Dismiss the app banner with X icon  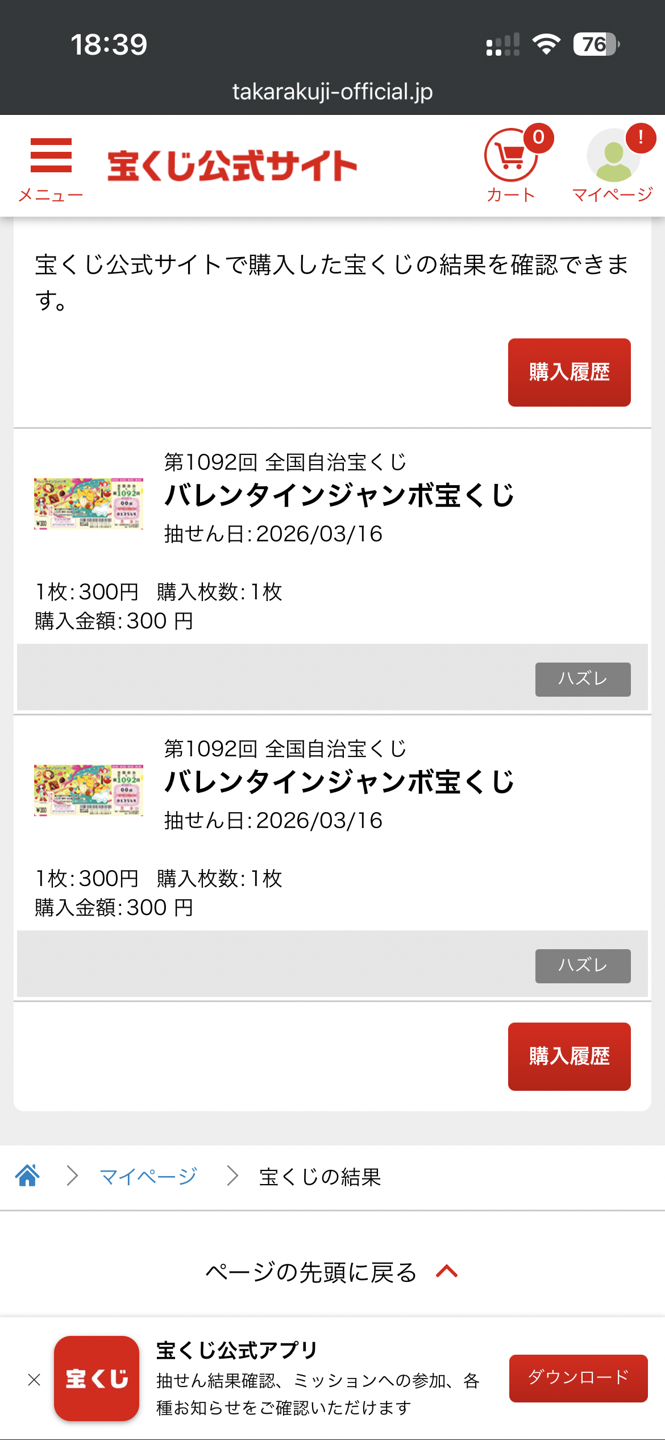click(x=34, y=1379)
